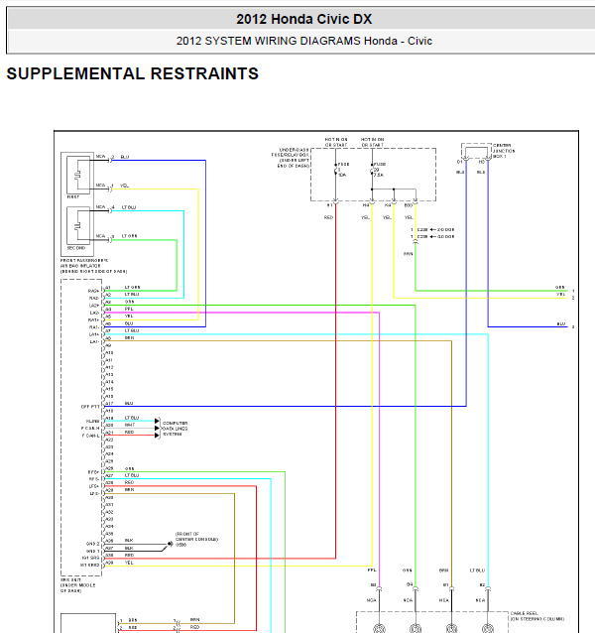Screen dimensions: 595x633
Task: Click the SECOND inflator squib symbol
Action: (78, 225)
